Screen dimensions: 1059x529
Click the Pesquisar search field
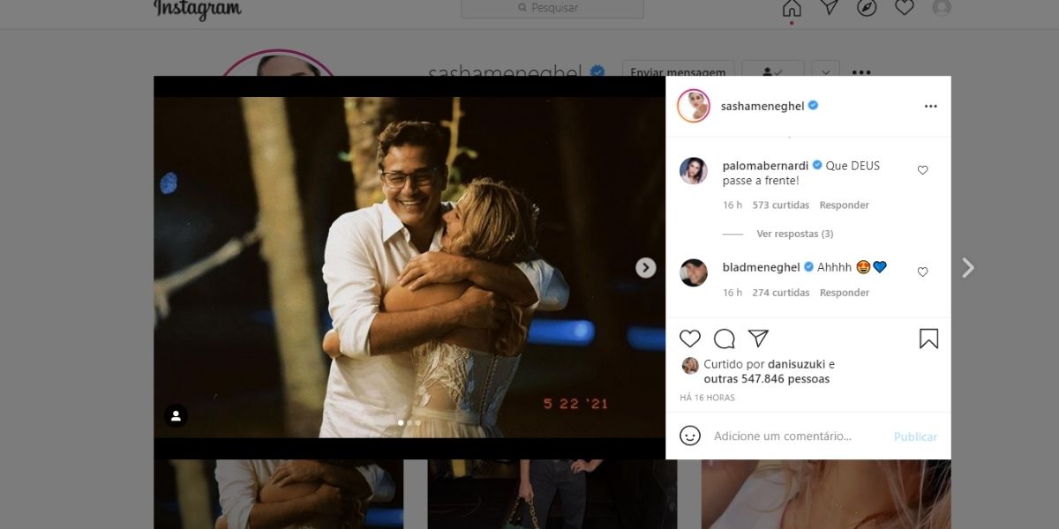(x=552, y=8)
